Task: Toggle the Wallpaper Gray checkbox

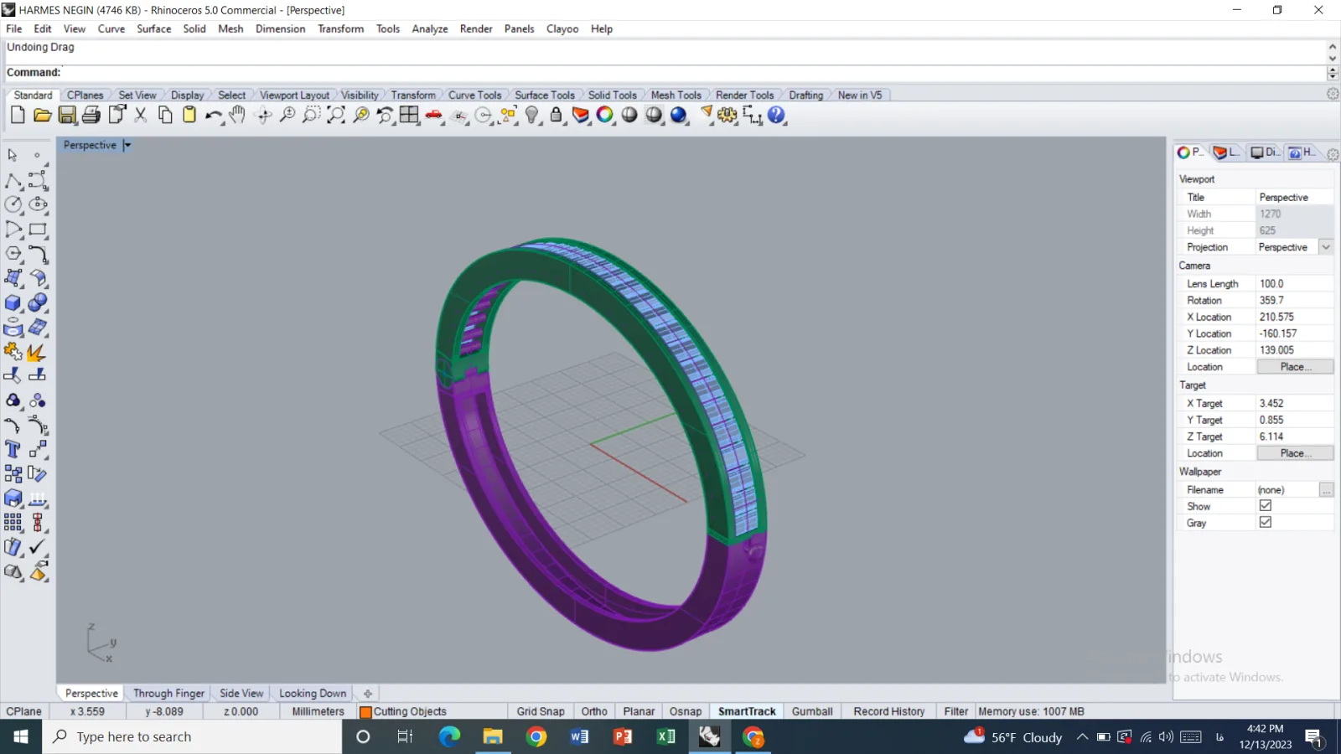Action: click(x=1266, y=522)
